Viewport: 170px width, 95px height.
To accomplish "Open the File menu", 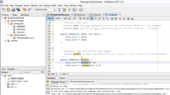I will pyautogui.click(x=2, y=6).
